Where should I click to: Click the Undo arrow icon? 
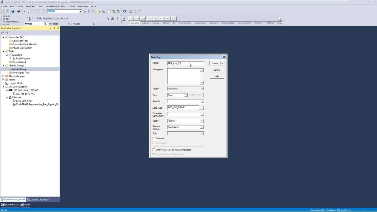click(39, 11)
